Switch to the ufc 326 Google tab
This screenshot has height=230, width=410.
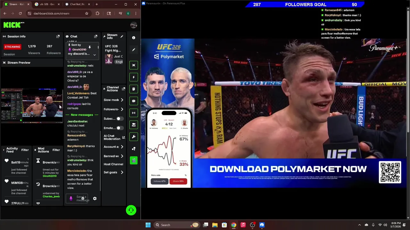coord(47,4)
